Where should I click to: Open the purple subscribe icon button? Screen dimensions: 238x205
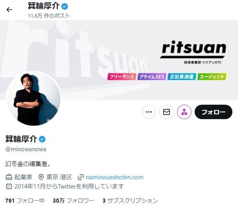tap(184, 112)
